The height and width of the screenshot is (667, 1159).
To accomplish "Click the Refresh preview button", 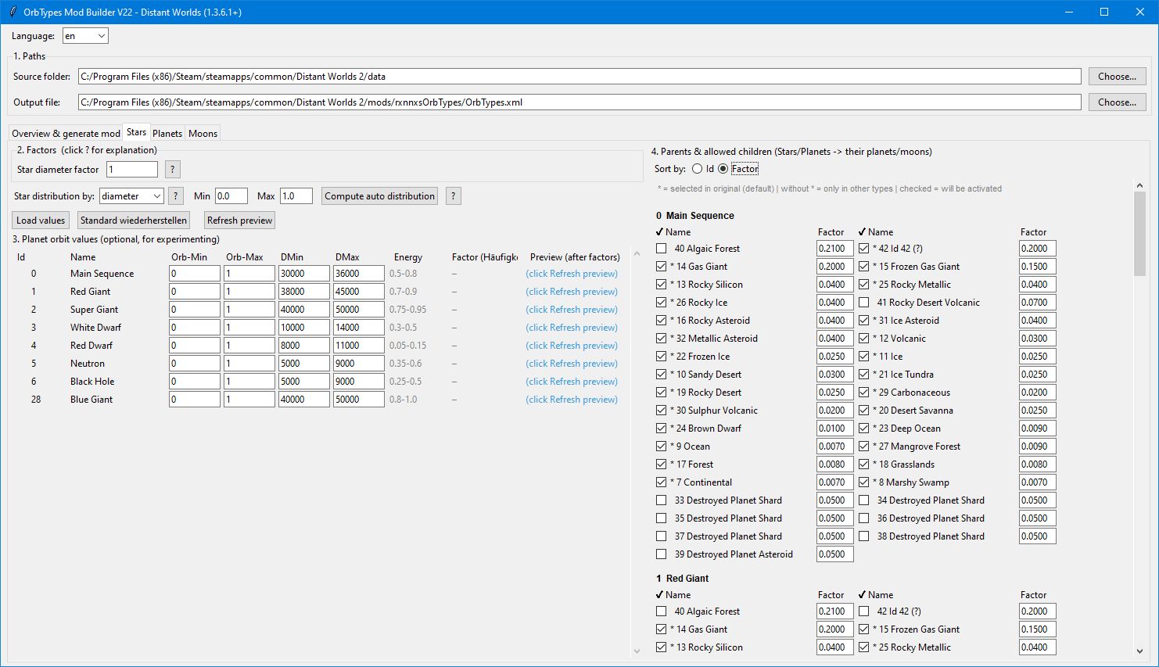I will click(239, 221).
